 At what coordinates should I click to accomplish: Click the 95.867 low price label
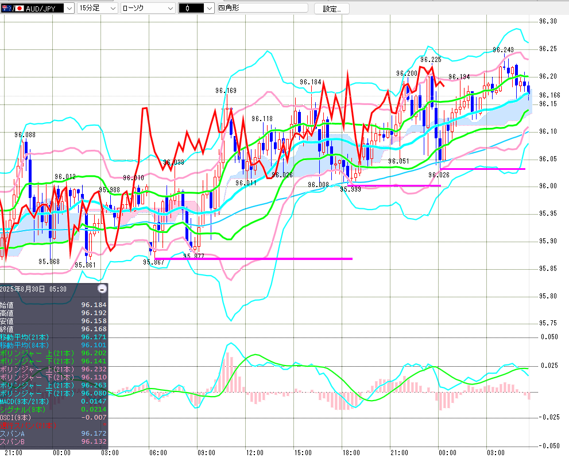153,262
